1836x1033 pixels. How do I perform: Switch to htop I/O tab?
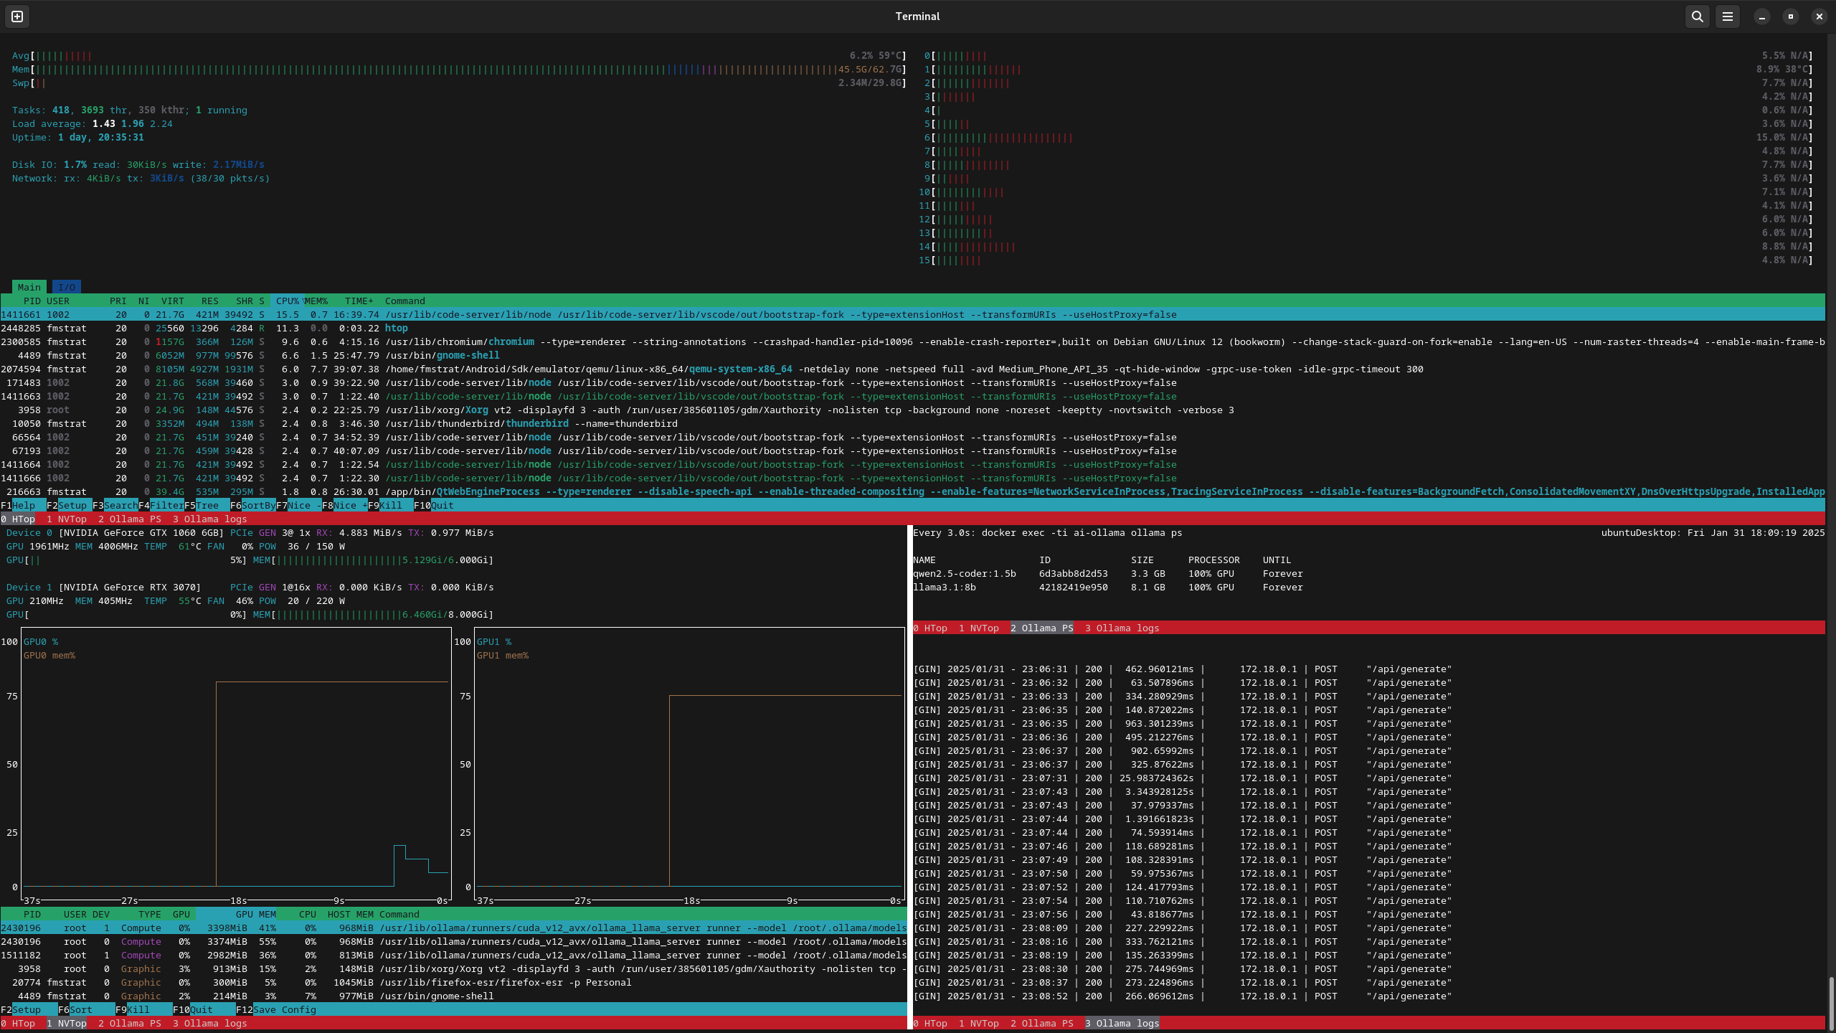coord(67,287)
